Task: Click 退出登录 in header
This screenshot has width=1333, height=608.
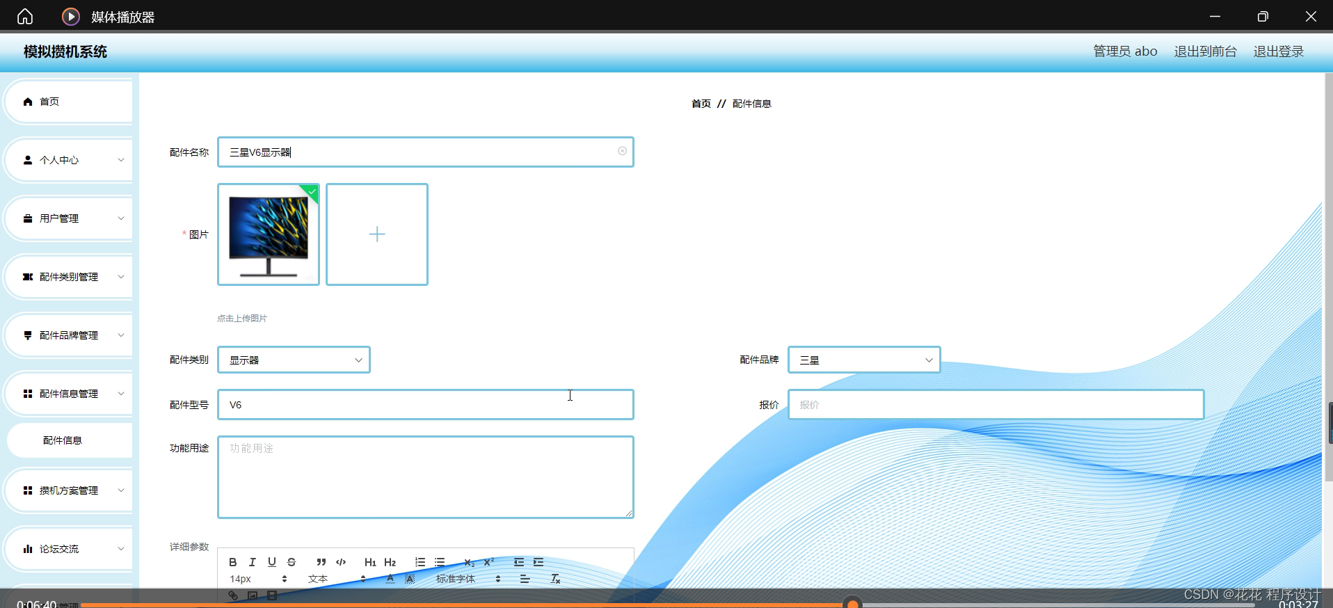Action: (1279, 51)
